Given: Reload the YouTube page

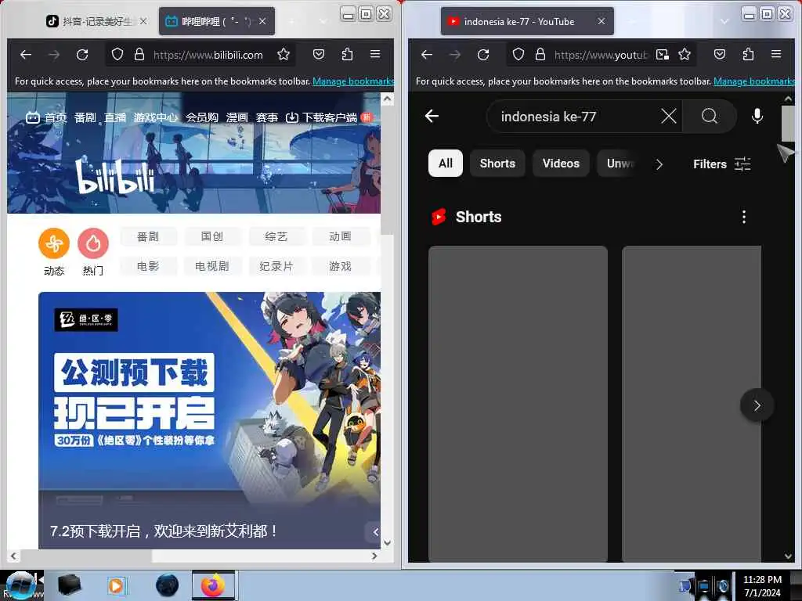Looking at the screenshot, I should (483, 54).
